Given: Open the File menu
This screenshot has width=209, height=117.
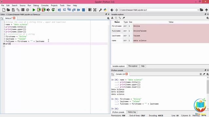Looking at the screenshot, I should pyautogui.click(x=3, y=6).
